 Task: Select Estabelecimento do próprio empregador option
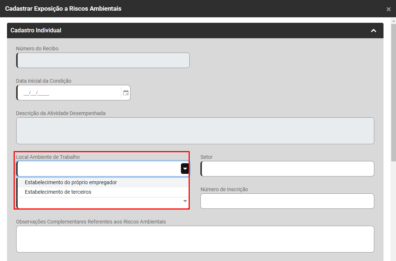71,182
